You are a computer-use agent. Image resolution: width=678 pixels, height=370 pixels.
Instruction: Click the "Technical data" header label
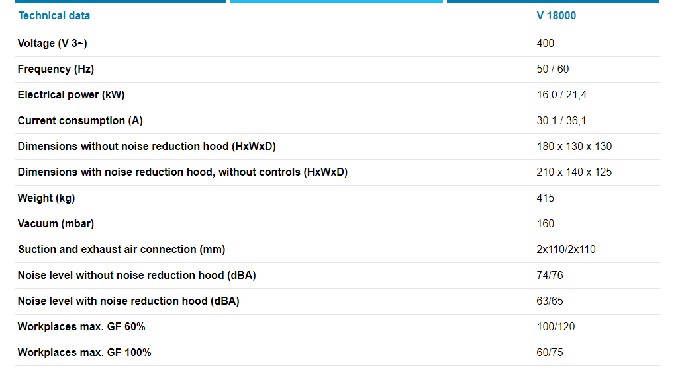coord(54,15)
